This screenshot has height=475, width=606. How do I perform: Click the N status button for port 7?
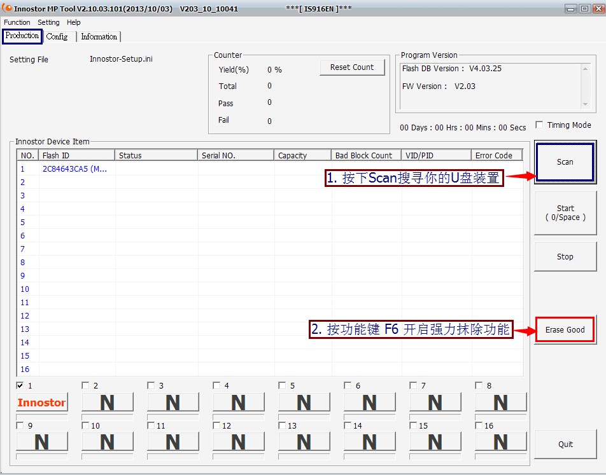435,403
